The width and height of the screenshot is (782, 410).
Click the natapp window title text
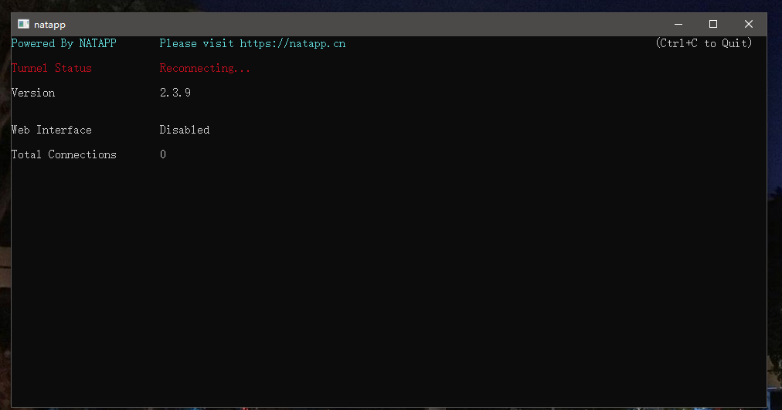click(49, 25)
